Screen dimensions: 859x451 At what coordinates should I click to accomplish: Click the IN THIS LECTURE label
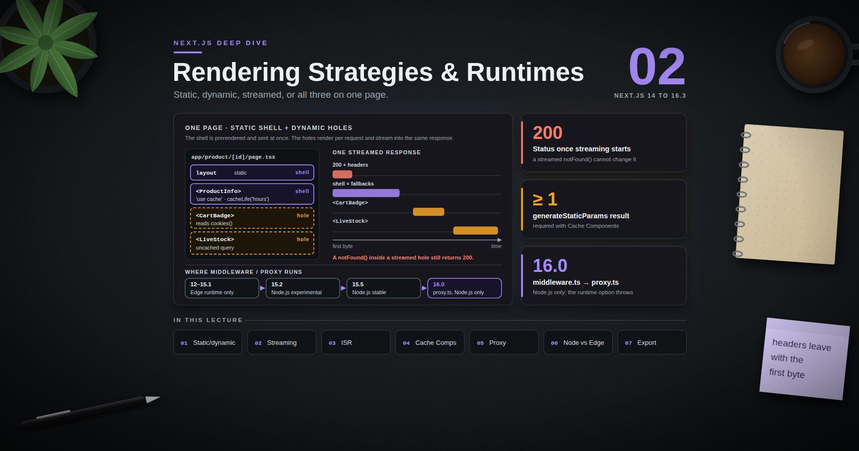click(x=208, y=320)
